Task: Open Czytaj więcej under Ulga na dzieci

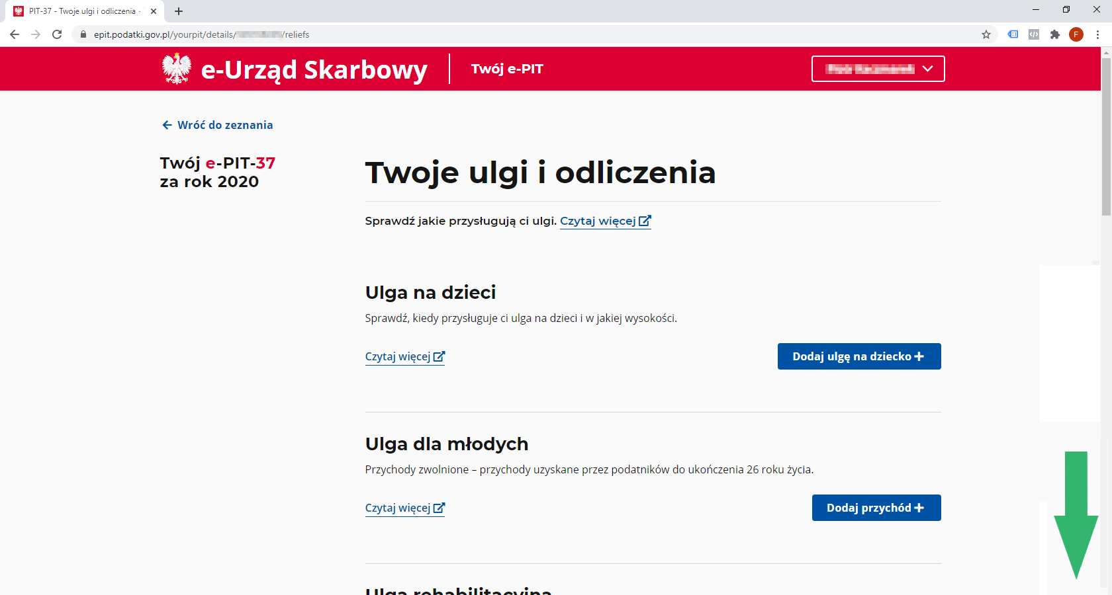Action: (x=405, y=356)
